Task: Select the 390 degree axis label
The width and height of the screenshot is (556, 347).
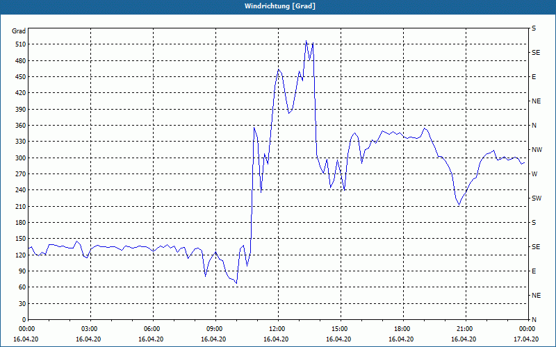Action: 21,110
